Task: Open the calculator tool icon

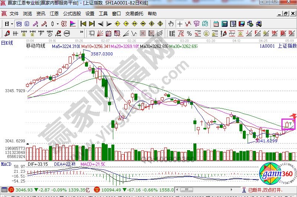Action: coord(225,24)
